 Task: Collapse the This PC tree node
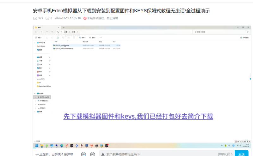[x=35, y=93]
